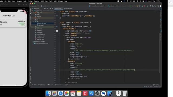Open the VCS menu
The image size is (173, 97).
pos(55,1)
